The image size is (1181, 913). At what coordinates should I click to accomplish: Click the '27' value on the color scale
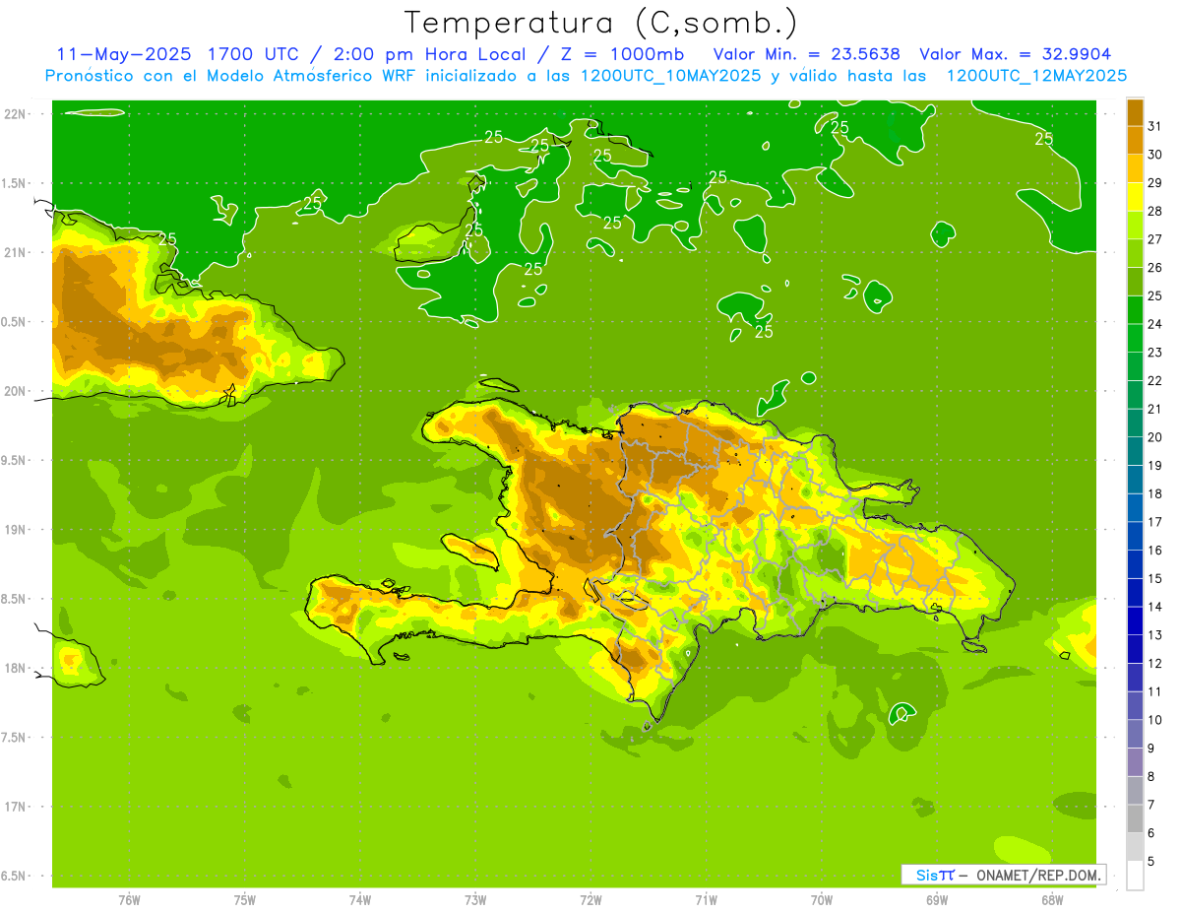pyautogui.click(x=1155, y=239)
